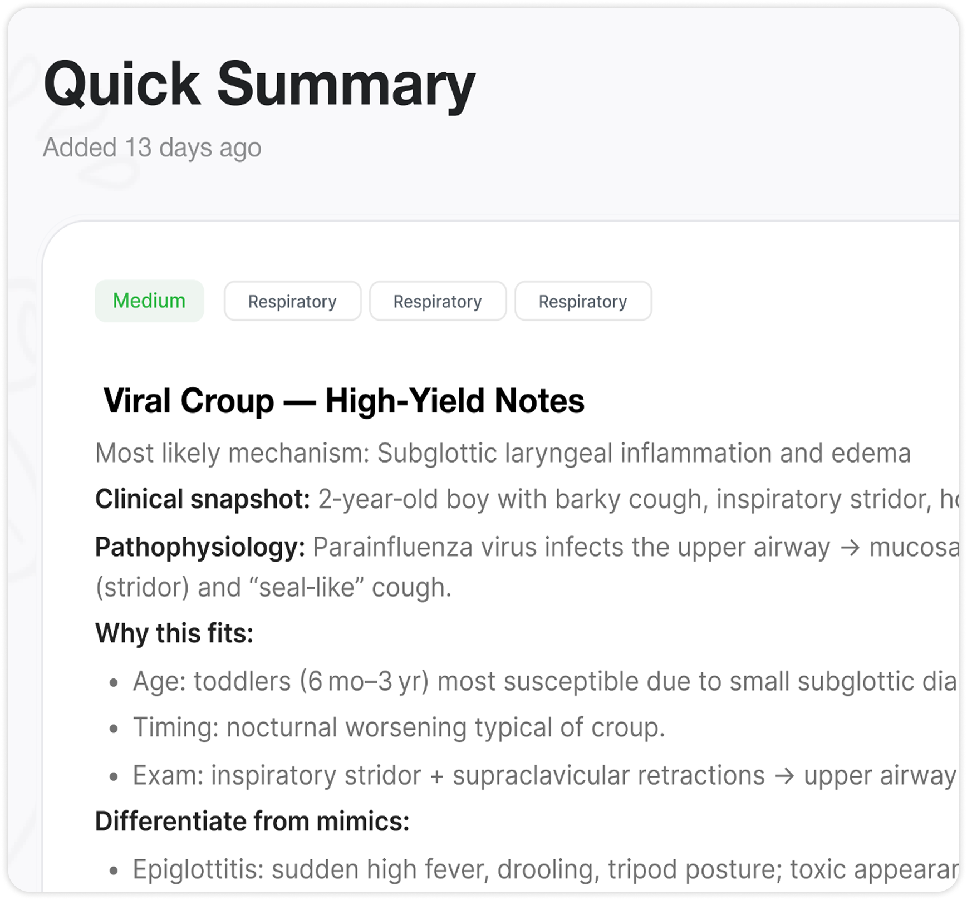Click the Quick Summary page title
Viewport: 967px width, 900px height.
click(259, 84)
